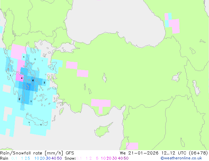The width and height of the screenshot is (209, 161).
Task: Click the darkest blue rain cell over Greece
Action: click(x=29, y=86)
